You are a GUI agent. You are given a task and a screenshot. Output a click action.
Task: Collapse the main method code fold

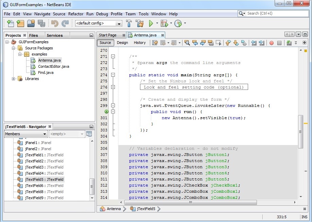pyautogui.click(x=113, y=75)
